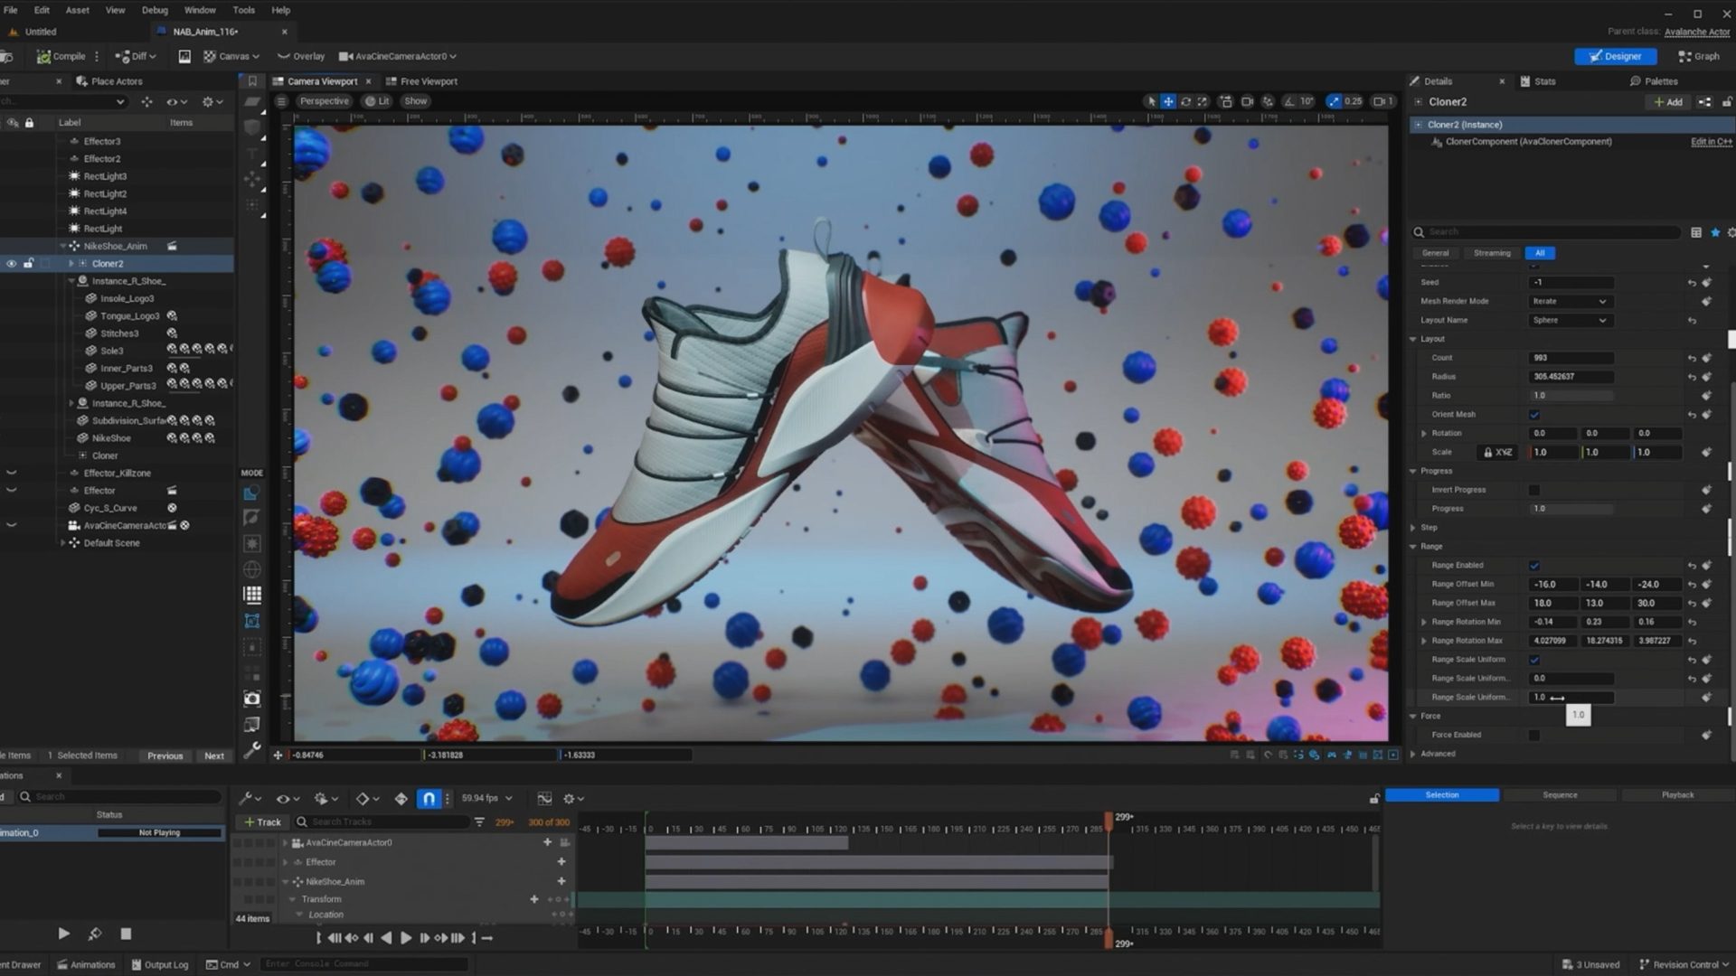Click the surface snapping icon in viewport toolbar
The height and width of the screenshot is (976, 1736).
coord(1268,101)
